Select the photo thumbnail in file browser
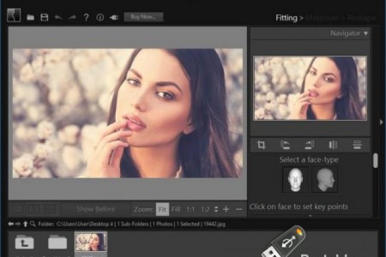Image resolution: width=386 pixels, height=257 pixels. point(91,242)
